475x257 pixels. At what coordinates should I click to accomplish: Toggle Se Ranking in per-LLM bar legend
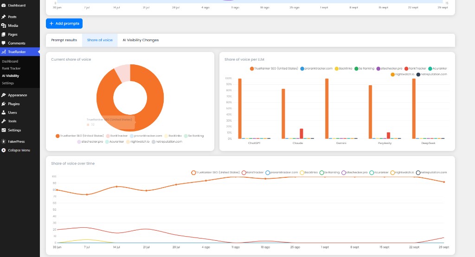pos(365,69)
